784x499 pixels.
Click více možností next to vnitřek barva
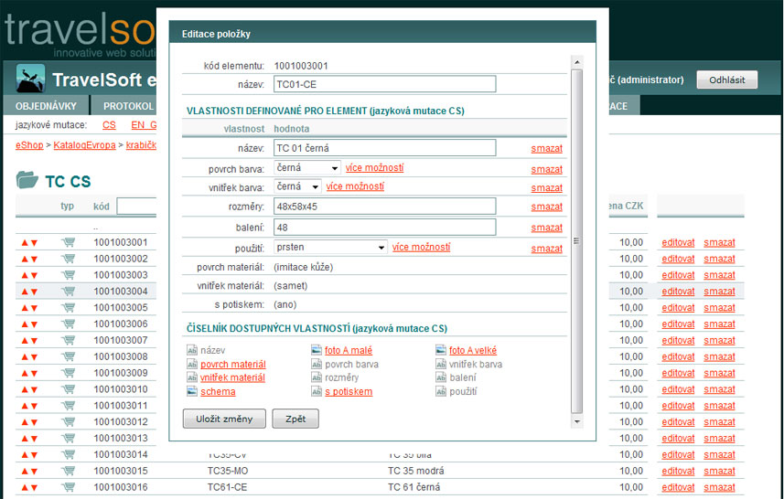pyautogui.click(x=356, y=186)
